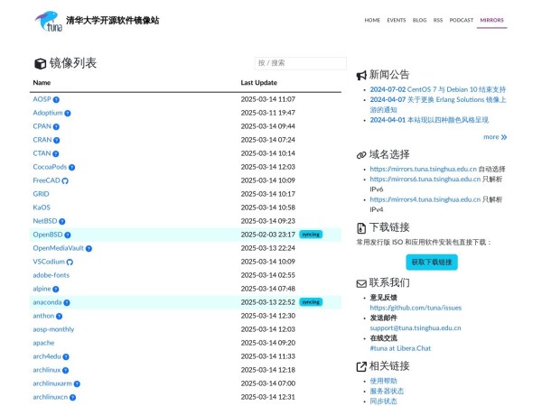542x406 pixels.
Task: Open the adobe-fonts mirror
Action: tap(51, 275)
